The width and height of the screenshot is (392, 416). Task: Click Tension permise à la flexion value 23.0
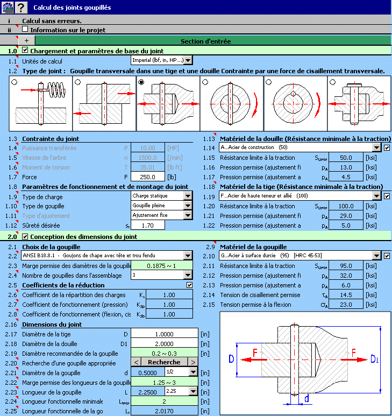(346, 305)
